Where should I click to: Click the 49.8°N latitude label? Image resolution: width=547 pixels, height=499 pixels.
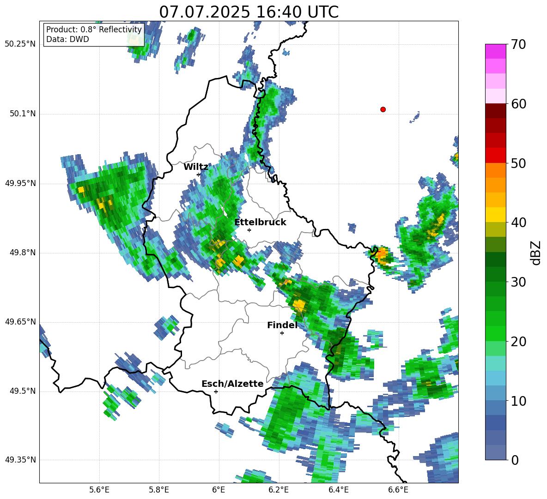pyautogui.click(x=22, y=253)
